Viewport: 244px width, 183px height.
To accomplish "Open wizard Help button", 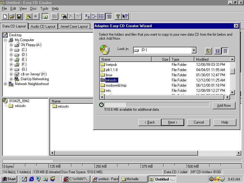I will coord(225,122).
